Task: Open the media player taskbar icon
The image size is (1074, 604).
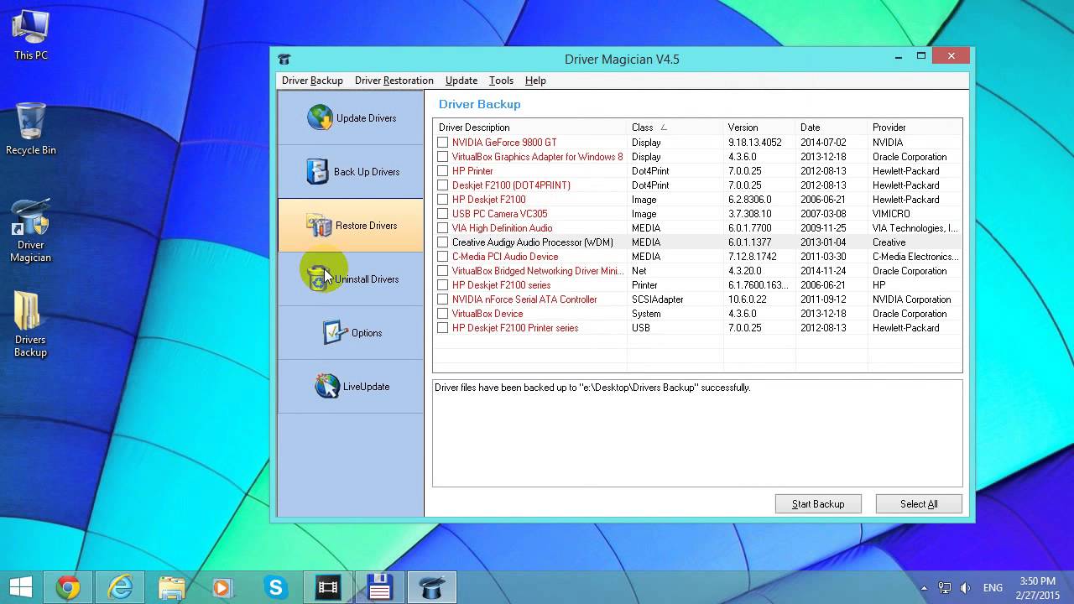Action: (223, 588)
